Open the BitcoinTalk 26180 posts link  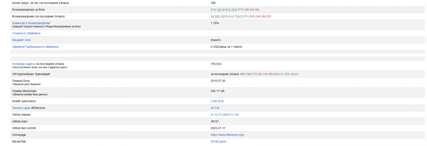(x=218, y=141)
